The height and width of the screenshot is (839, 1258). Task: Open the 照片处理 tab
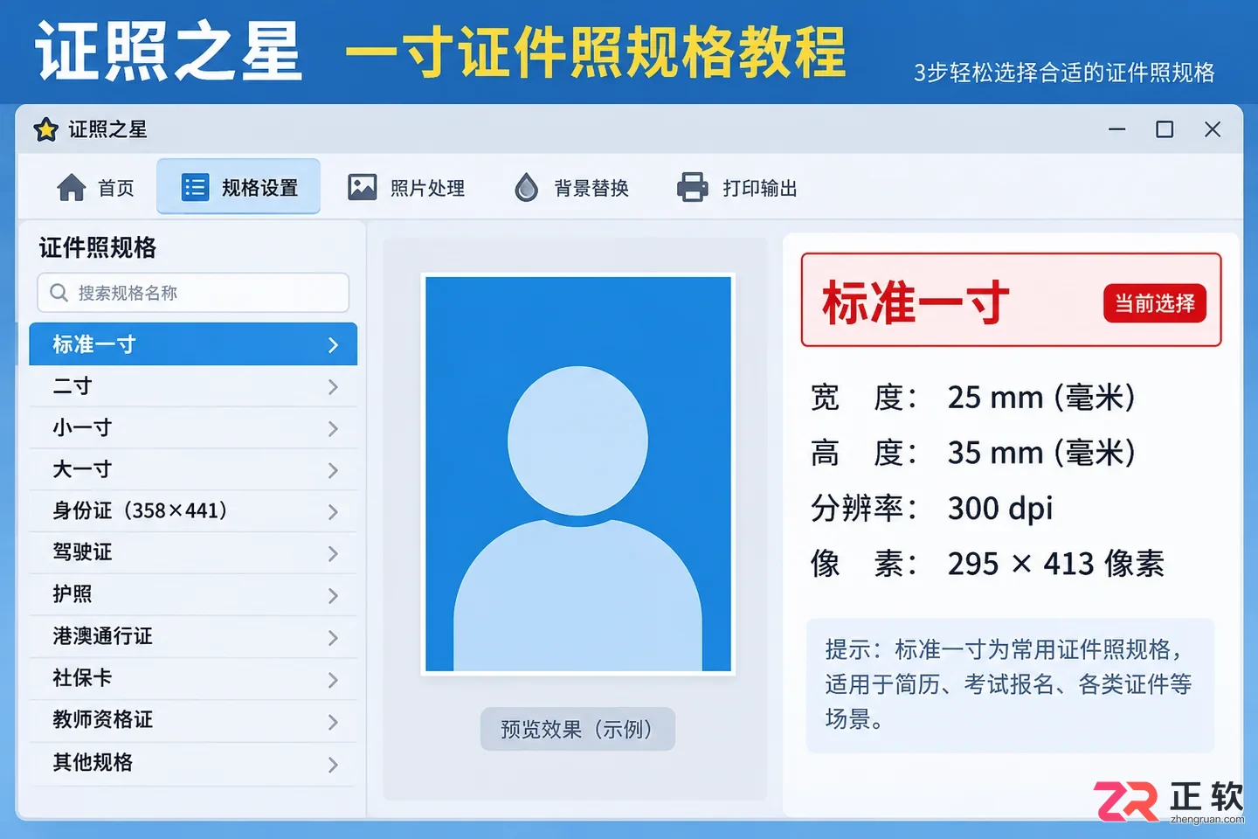click(407, 187)
